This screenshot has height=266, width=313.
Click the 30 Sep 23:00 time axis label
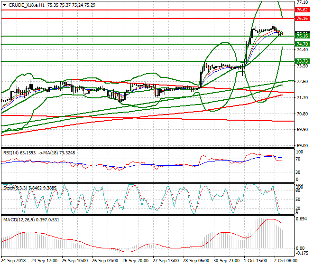(x=226, y=261)
